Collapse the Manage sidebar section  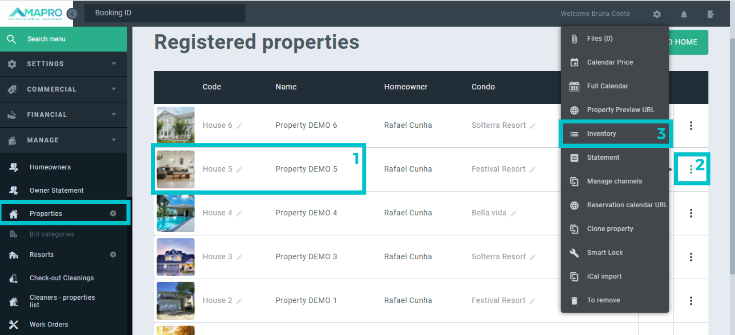(63, 140)
